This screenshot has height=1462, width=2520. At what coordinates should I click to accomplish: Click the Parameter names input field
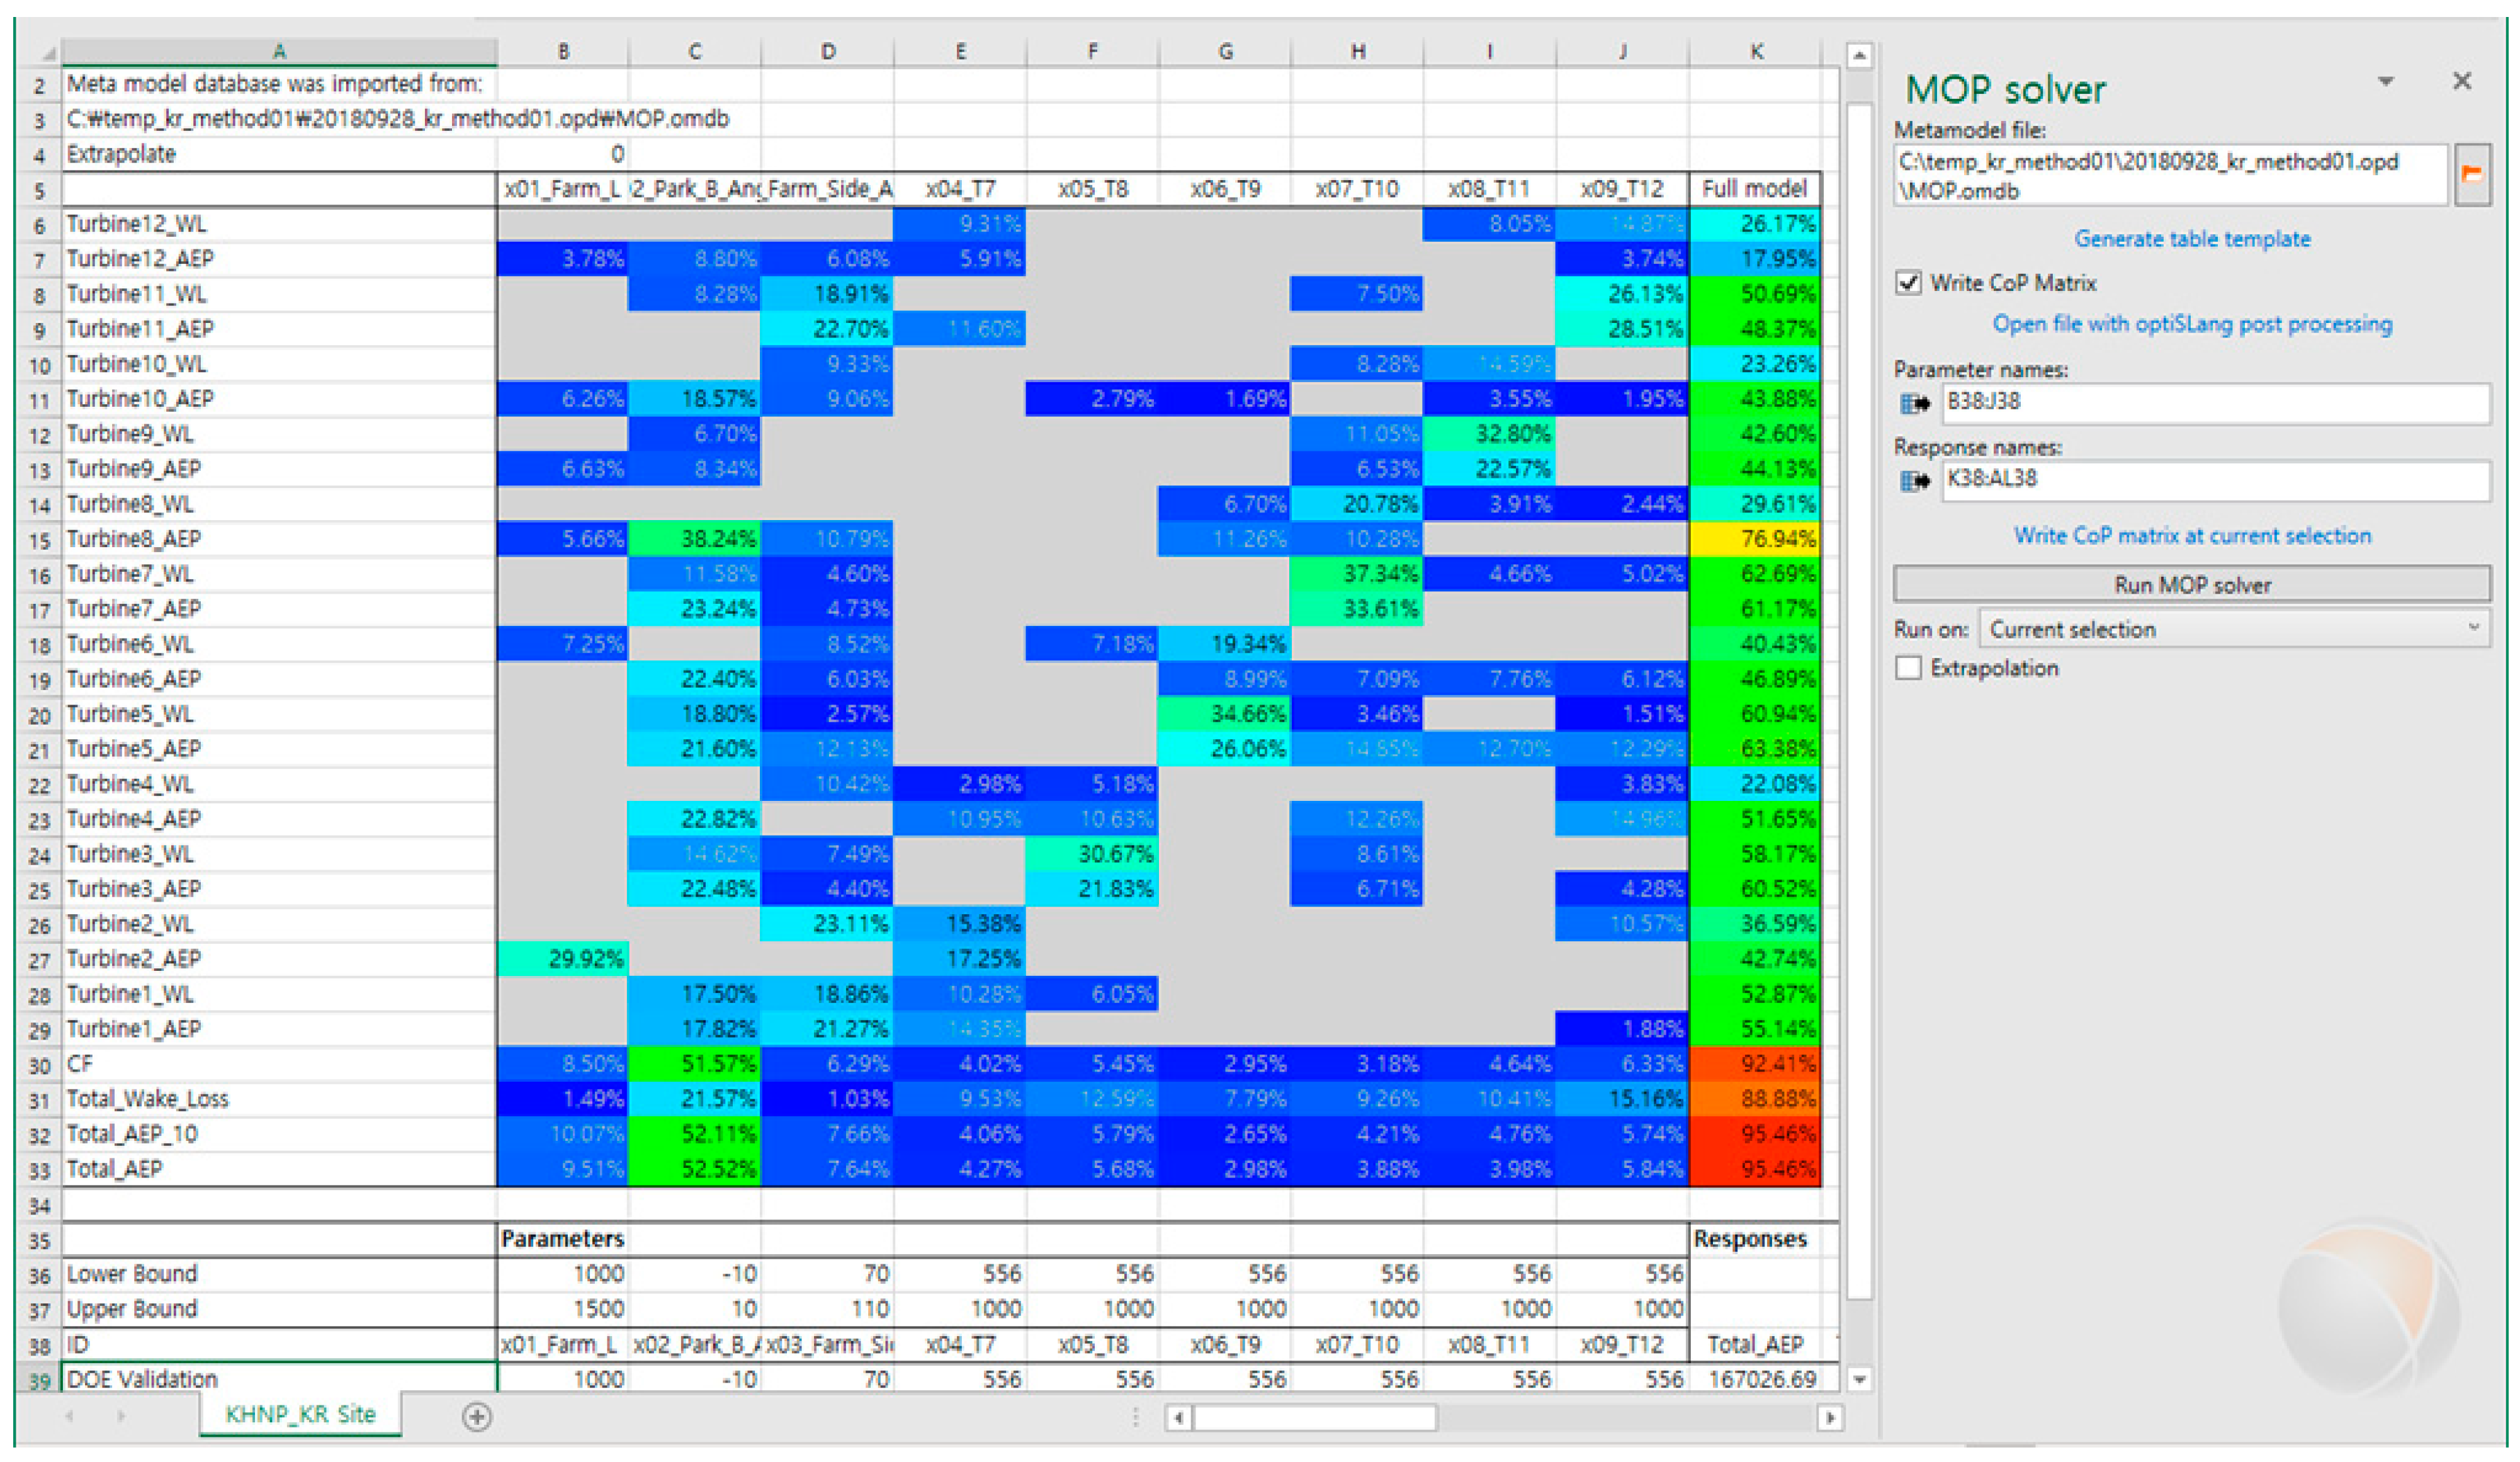click(x=2214, y=403)
